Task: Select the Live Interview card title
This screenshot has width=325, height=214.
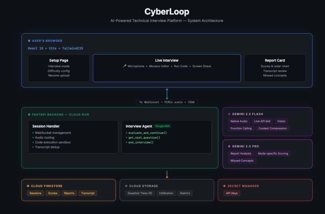Action: pyautogui.click(x=167, y=60)
